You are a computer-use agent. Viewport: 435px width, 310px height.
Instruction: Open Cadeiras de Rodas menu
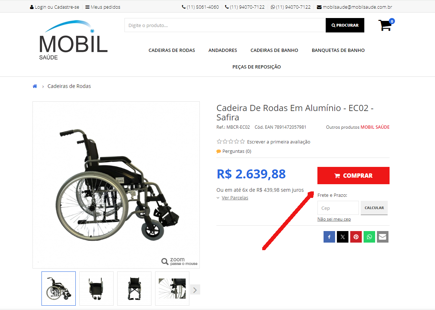pyautogui.click(x=172, y=50)
